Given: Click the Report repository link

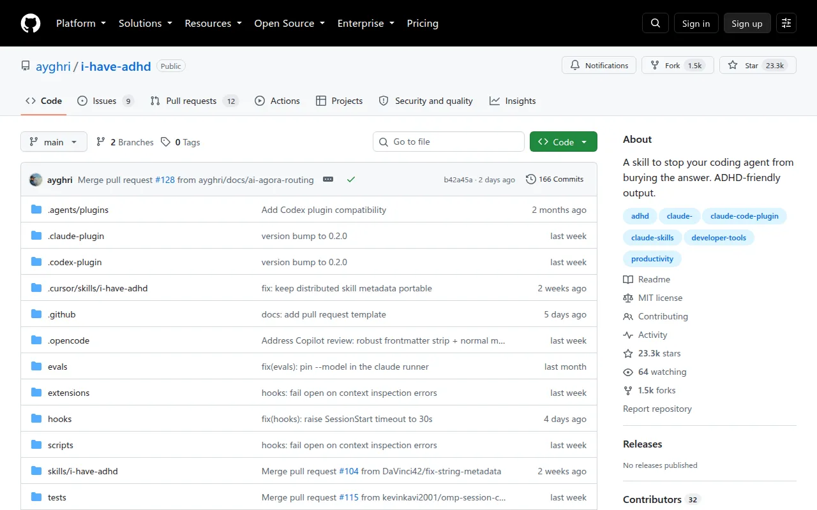Looking at the screenshot, I should coord(657,409).
